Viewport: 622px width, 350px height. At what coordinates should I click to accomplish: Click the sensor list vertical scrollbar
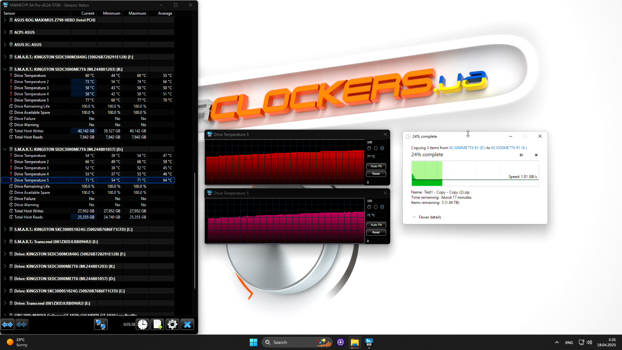click(195, 230)
